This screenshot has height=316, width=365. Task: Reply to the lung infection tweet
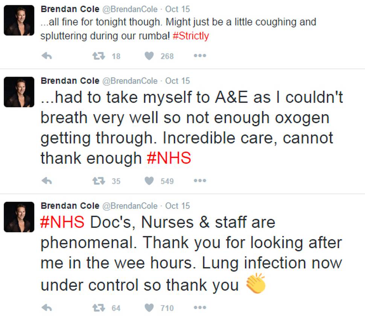[x=47, y=308]
